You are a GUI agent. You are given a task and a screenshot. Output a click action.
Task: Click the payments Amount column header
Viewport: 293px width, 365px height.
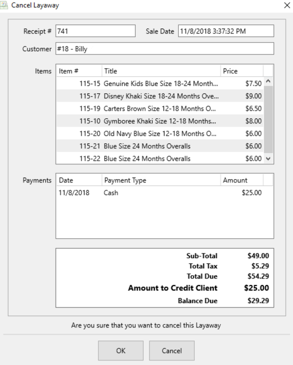[x=242, y=180]
